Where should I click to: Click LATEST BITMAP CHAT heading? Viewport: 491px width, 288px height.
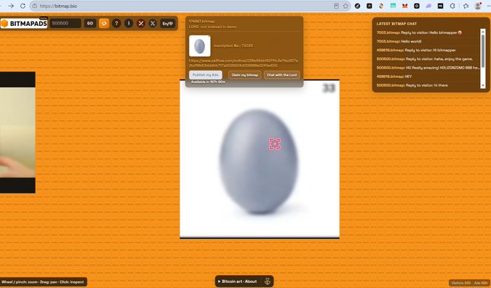[396, 24]
